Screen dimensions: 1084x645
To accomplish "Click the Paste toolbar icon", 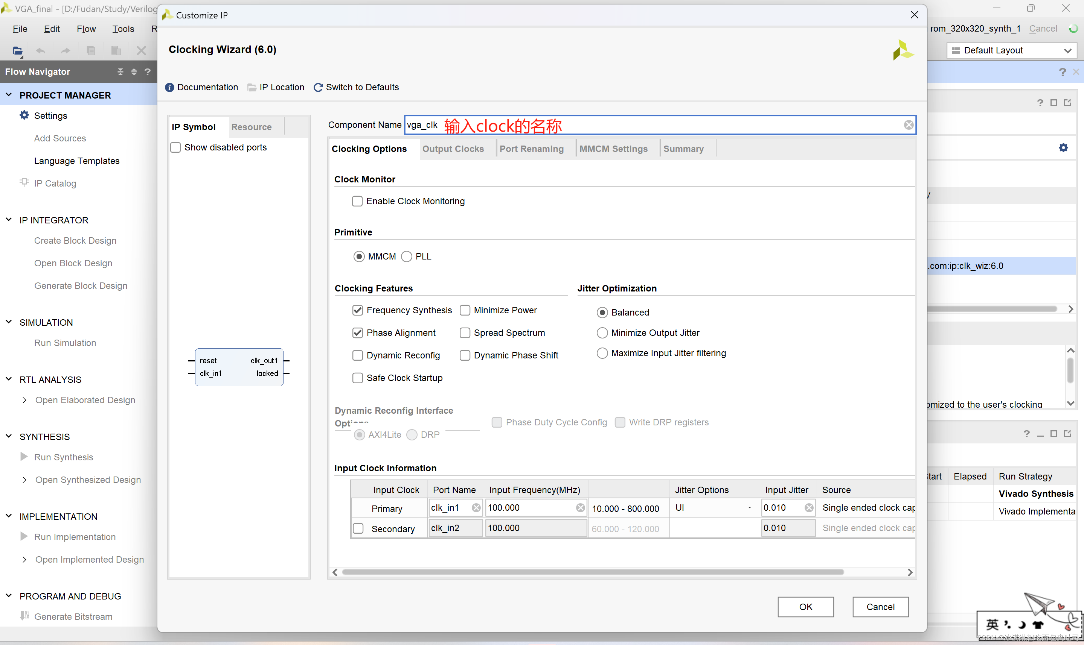I will (116, 51).
